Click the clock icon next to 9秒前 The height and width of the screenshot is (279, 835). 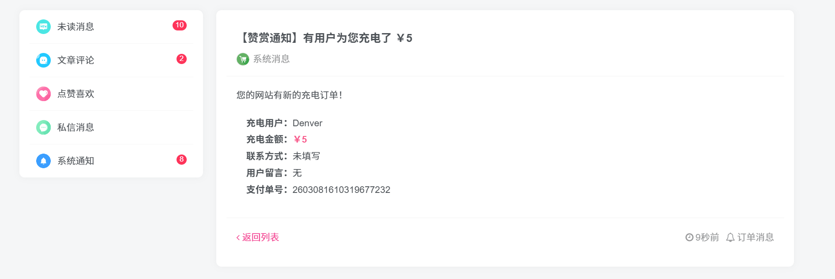(689, 237)
